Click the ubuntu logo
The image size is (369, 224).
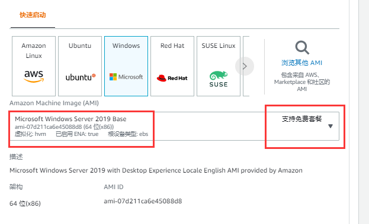pyautogui.click(x=81, y=77)
